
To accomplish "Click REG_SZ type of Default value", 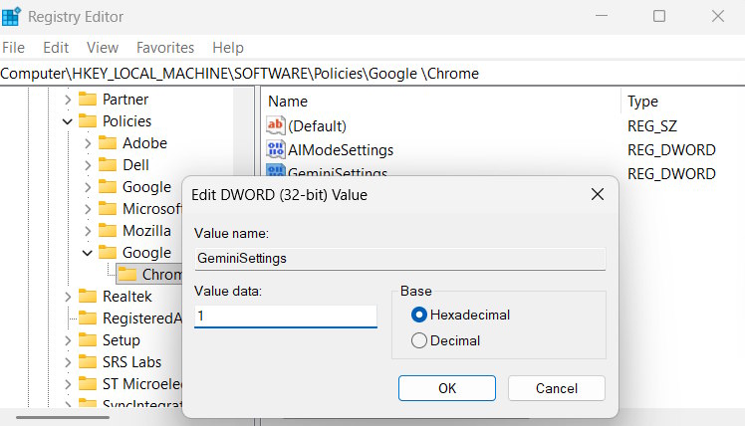I will click(651, 126).
